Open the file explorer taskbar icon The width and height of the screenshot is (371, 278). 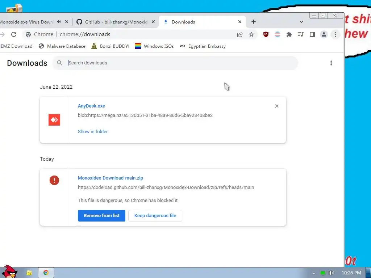pyautogui.click(x=29, y=273)
